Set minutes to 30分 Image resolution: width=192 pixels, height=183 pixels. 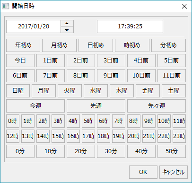pyautogui.click(x=111, y=151)
